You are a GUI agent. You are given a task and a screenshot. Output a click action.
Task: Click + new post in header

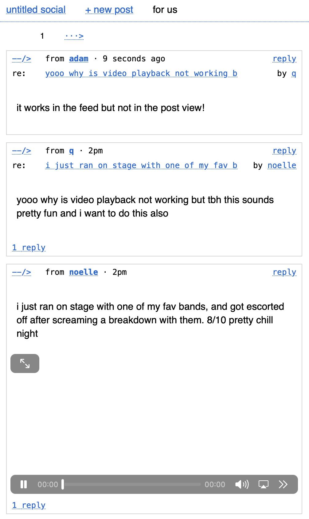(x=109, y=10)
